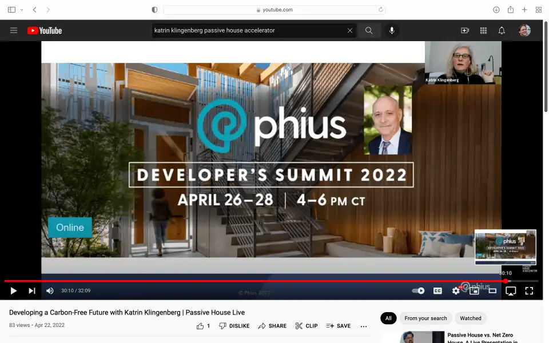This screenshot has height=343, width=549.
Task: Open the user account avatar menu
Action: 524,31
